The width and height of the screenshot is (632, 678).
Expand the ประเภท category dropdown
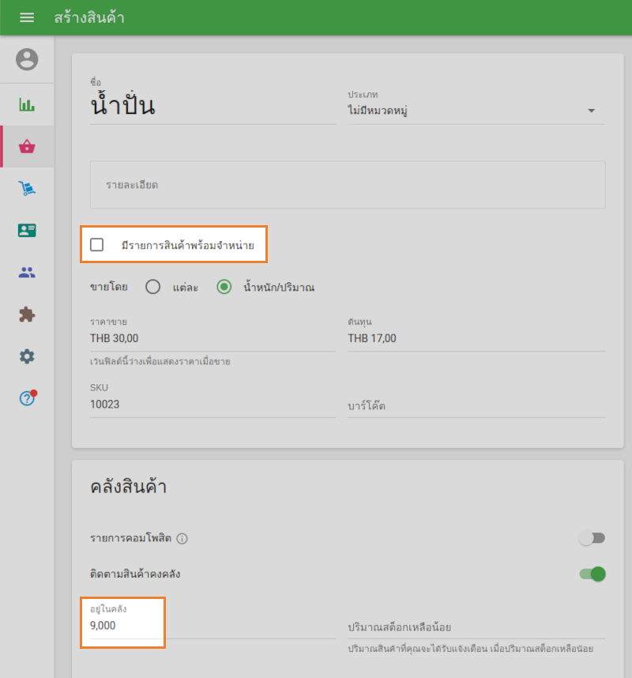click(x=476, y=111)
